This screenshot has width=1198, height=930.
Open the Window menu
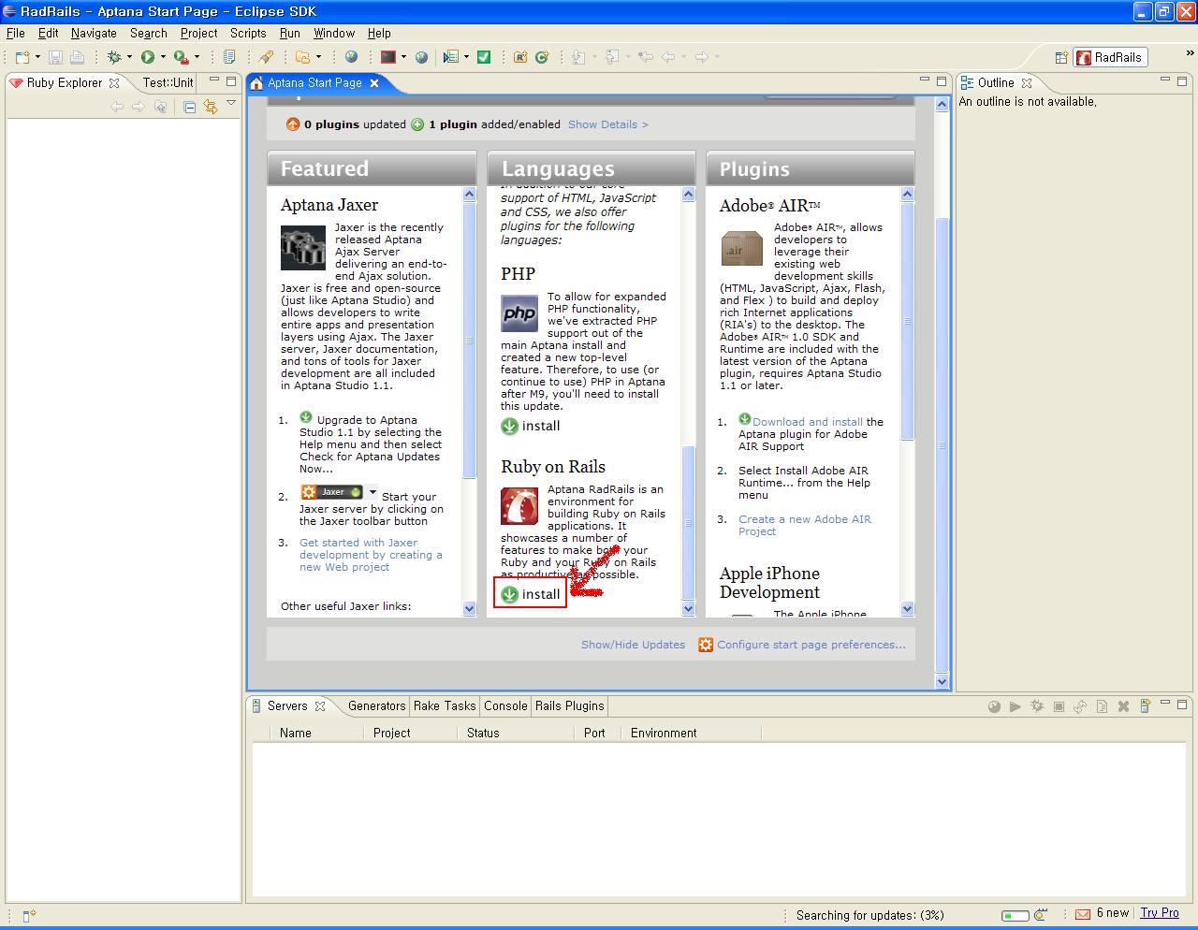click(x=334, y=33)
